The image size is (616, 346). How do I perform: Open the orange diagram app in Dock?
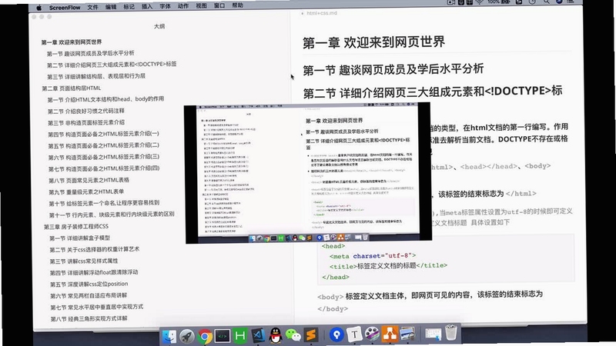[390, 334]
